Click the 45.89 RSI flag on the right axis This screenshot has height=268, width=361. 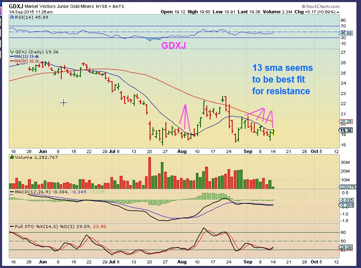[346, 33]
